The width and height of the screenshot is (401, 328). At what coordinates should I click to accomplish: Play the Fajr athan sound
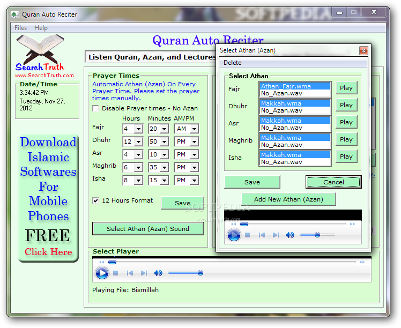(346, 88)
